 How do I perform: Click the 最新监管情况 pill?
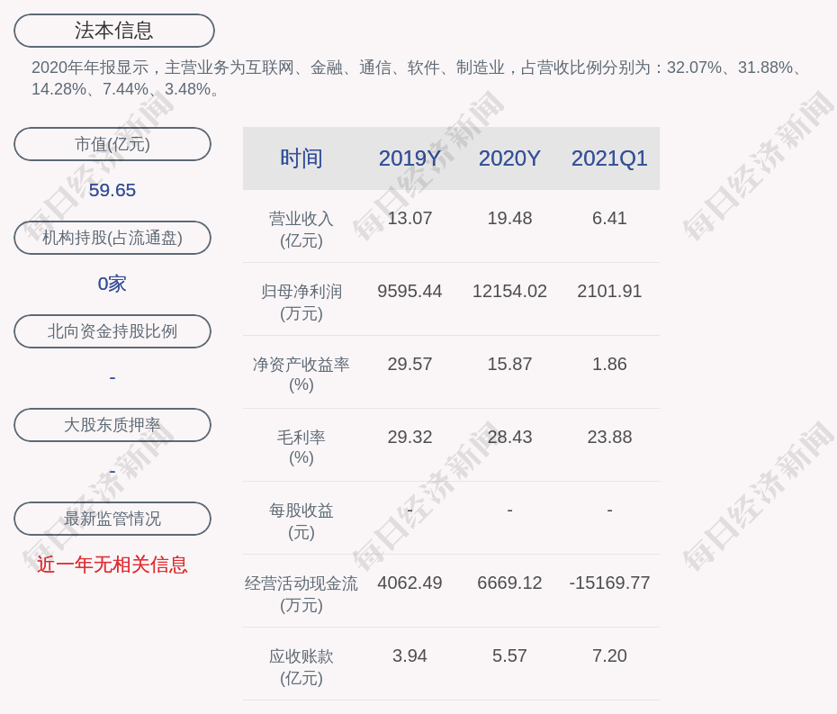tap(112, 519)
